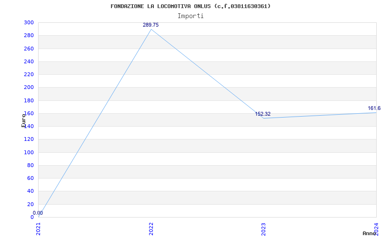The height and width of the screenshot is (238, 381).
Task: Click the 60 y-axis tick label
Action: click(30, 178)
